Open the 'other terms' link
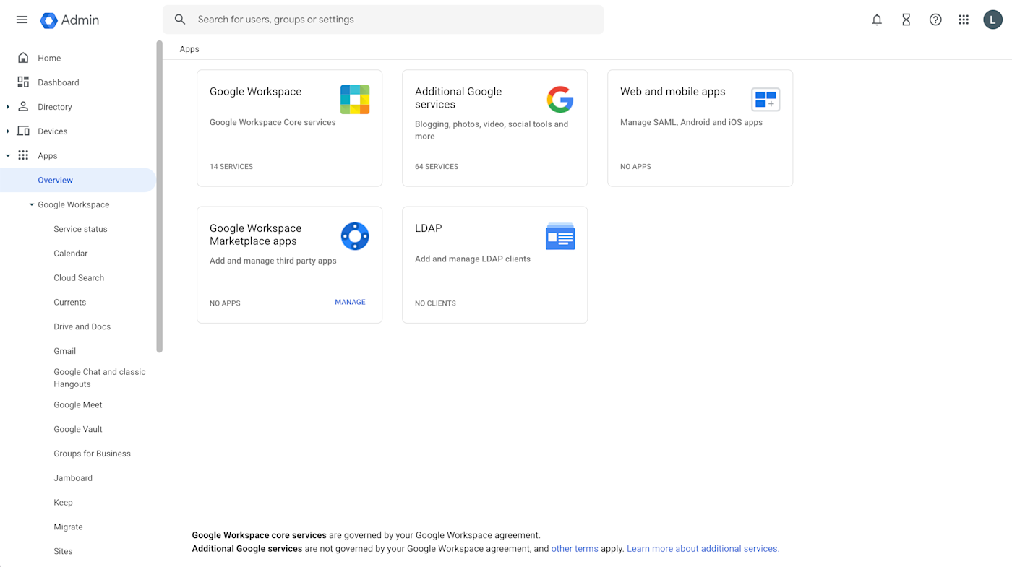The height and width of the screenshot is (567, 1012). pos(575,549)
